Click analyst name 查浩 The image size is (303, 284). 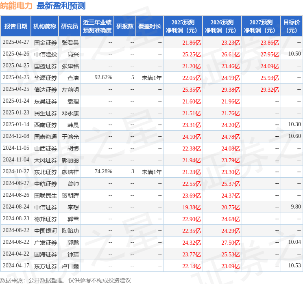73,78
